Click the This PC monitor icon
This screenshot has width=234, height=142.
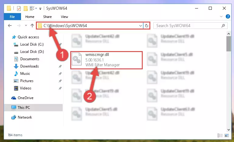pos(14,108)
